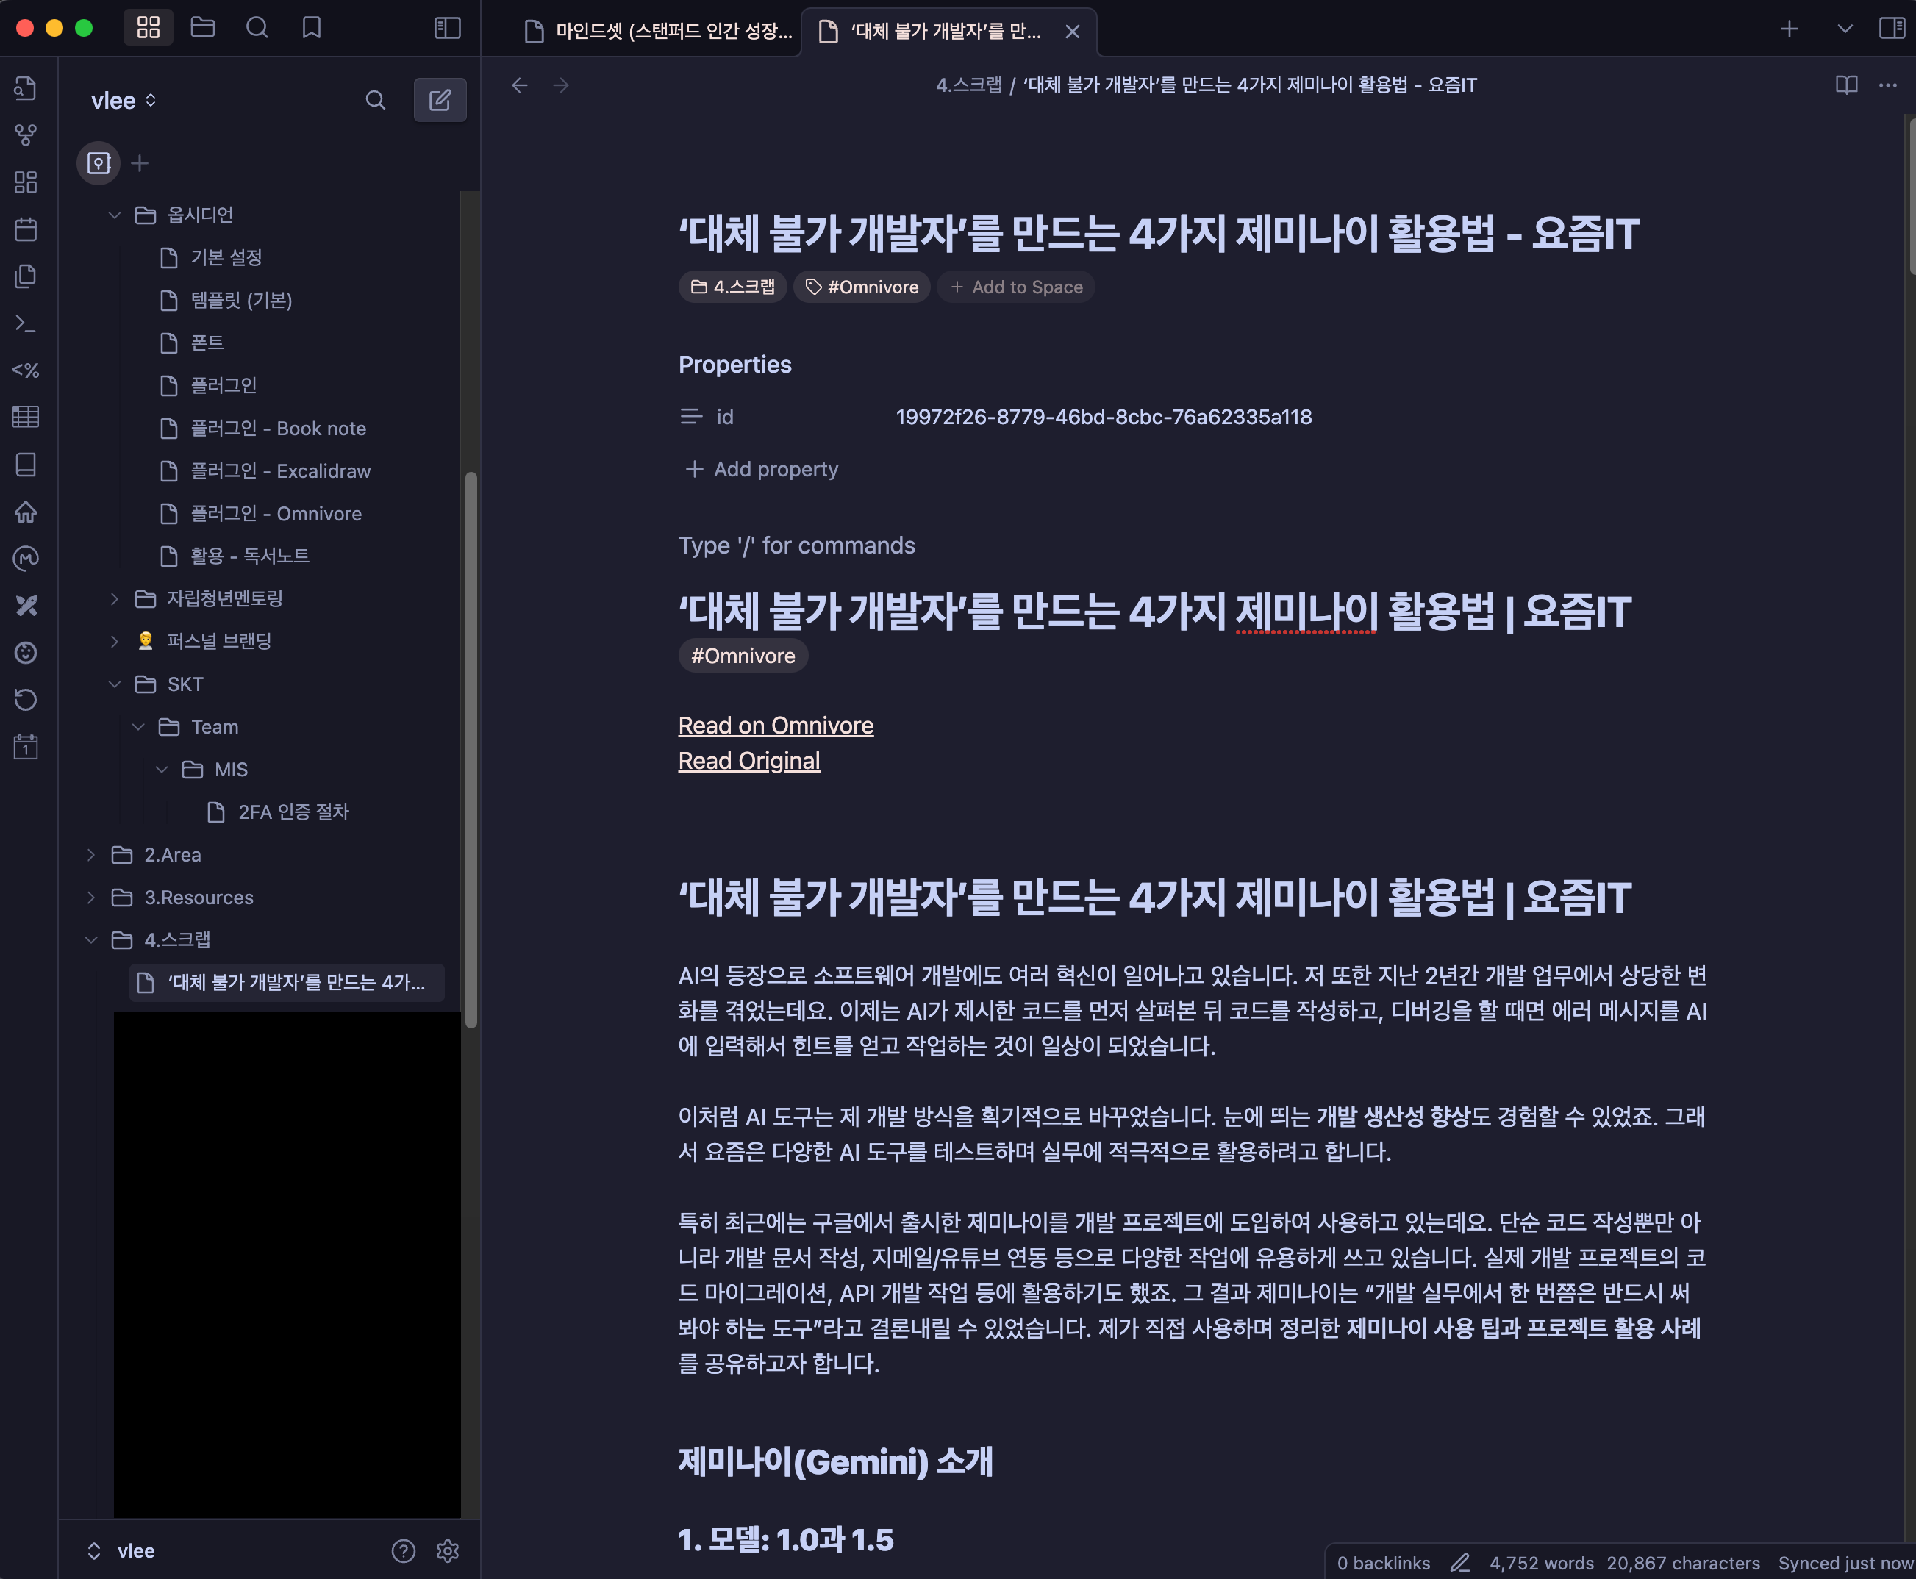Click the new note compose icon
Screen dimensions: 1916x1579
(440, 100)
